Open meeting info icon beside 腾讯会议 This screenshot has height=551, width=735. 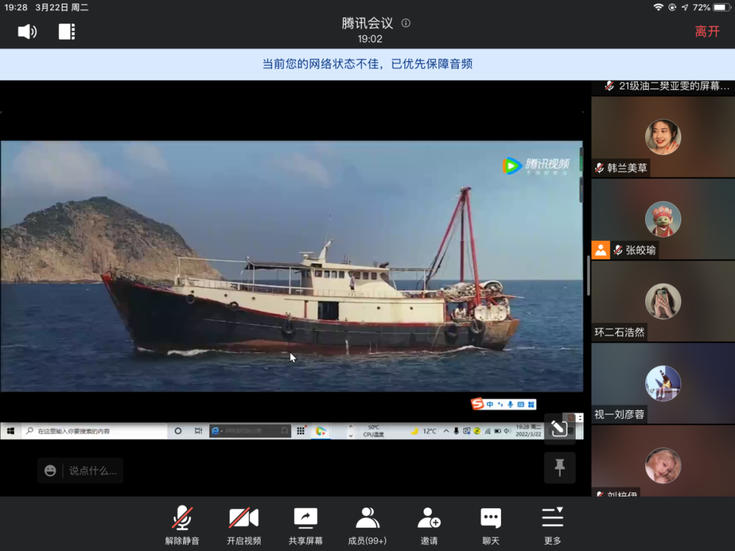406,23
